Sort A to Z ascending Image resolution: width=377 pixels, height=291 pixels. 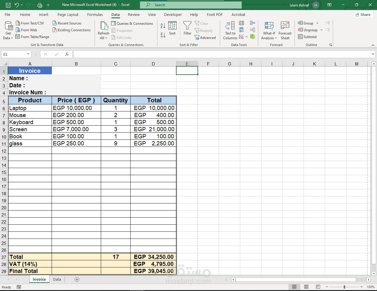pyautogui.click(x=163, y=26)
